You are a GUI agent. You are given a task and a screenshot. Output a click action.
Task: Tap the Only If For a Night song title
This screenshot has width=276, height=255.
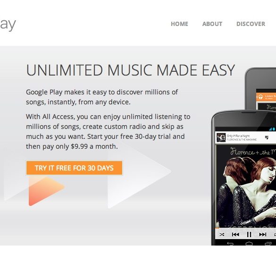tap(238, 136)
